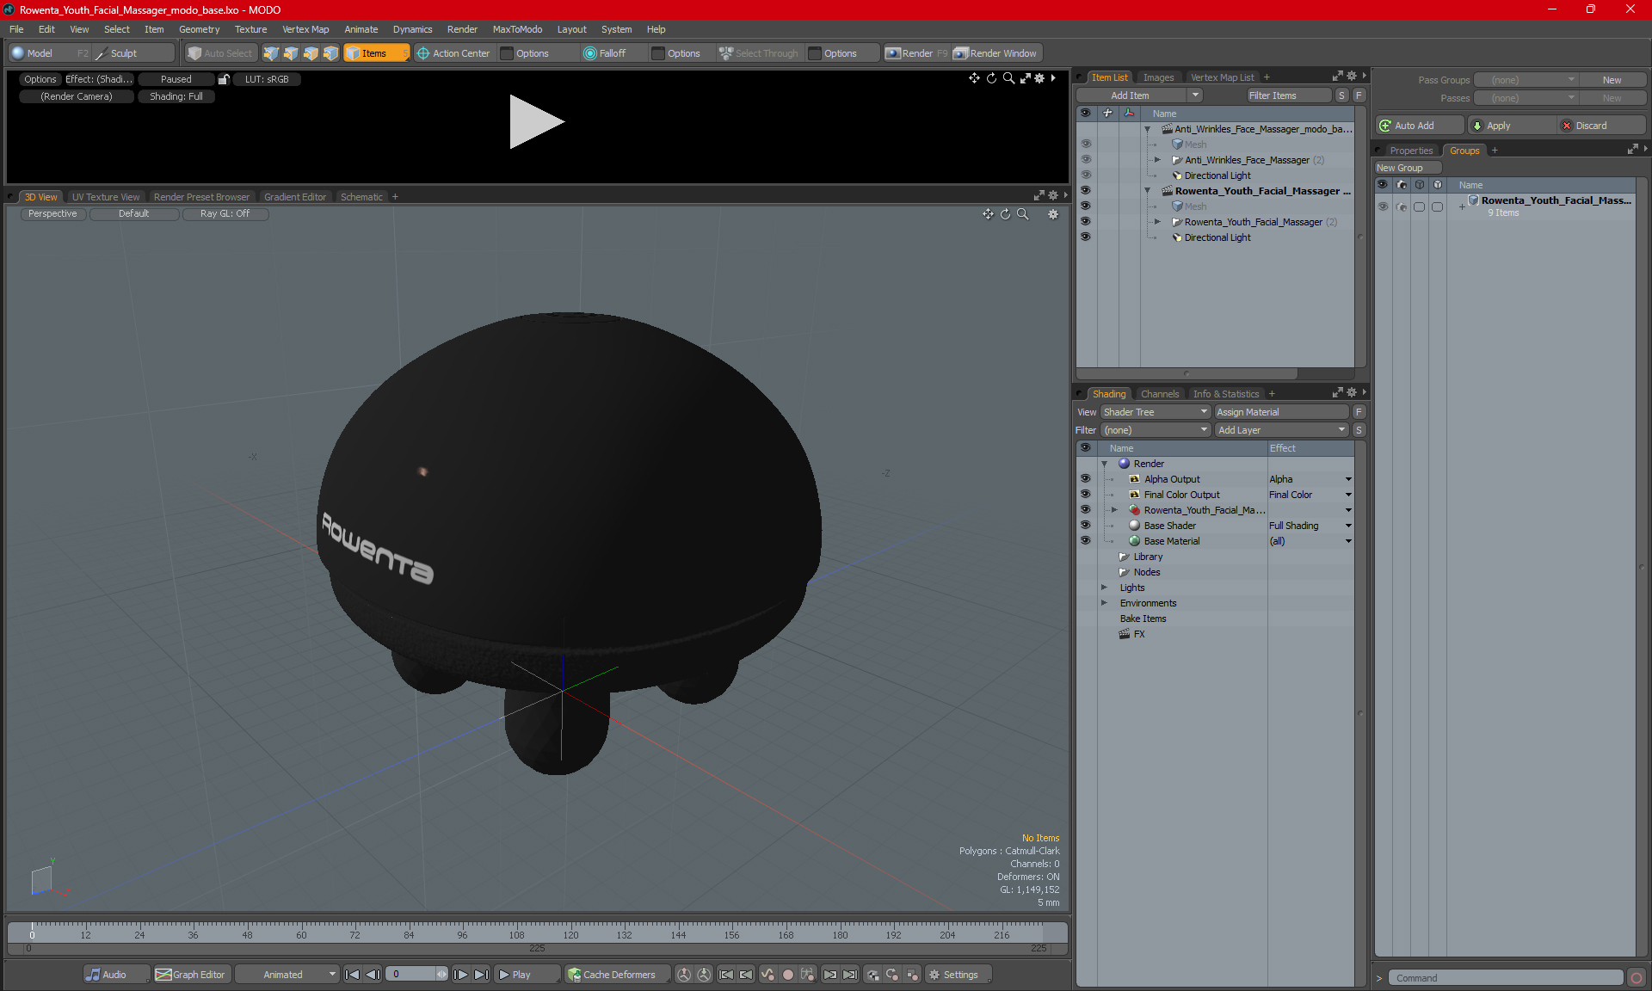Click New Group button
This screenshot has height=991, width=1652.
tap(1408, 168)
